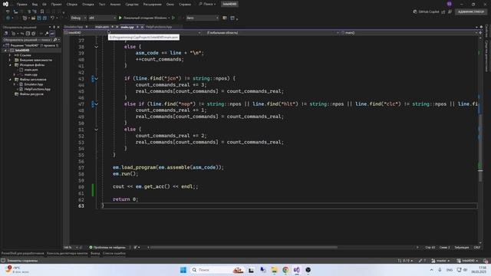Viewport: 491px width, 276px height.
Task: Open the Debug configuration dropdown
Action: click(x=78, y=18)
